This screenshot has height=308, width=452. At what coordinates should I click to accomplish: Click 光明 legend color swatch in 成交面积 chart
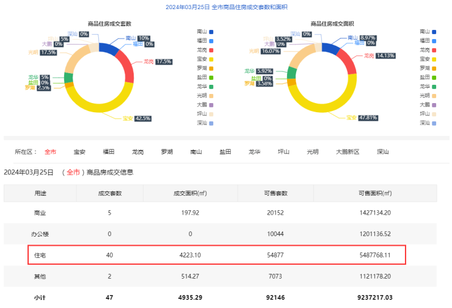pos(433,96)
